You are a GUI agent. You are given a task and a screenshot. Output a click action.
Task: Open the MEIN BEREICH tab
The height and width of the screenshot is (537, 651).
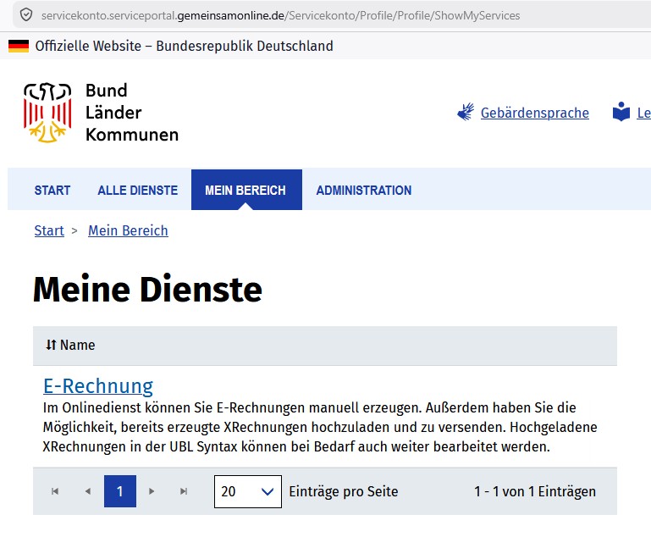click(x=246, y=190)
